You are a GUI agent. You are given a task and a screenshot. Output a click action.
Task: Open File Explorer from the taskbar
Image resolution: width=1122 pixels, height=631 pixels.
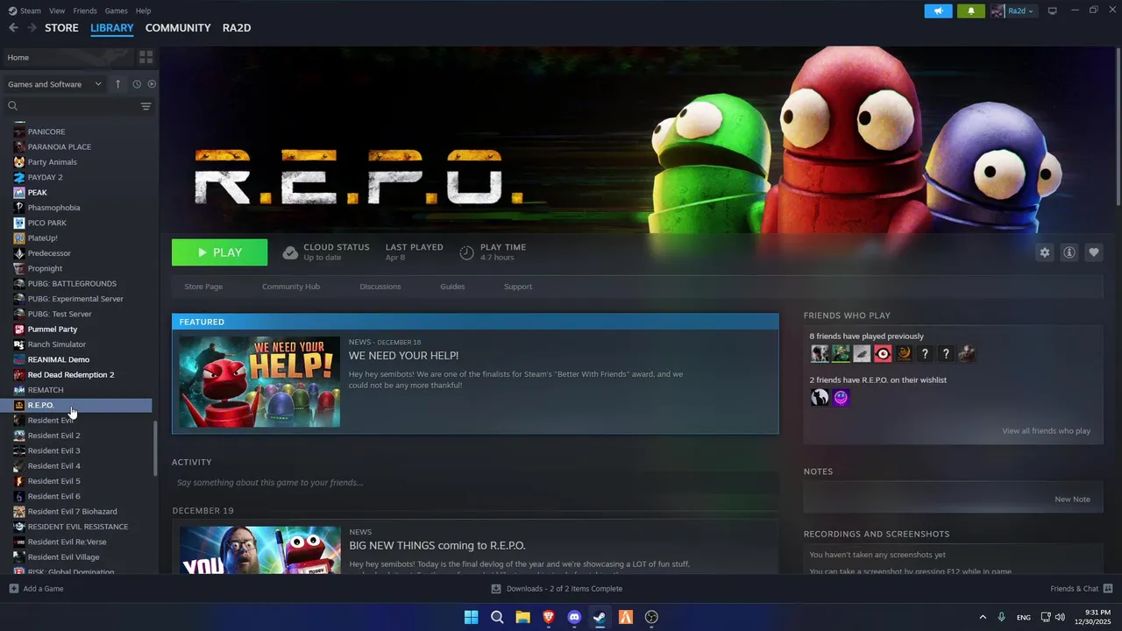click(x=522, y=617)
